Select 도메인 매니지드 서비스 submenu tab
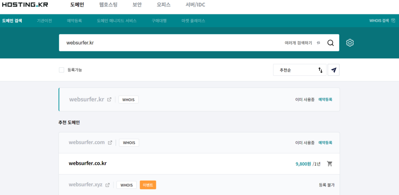 tap(117, 21)
